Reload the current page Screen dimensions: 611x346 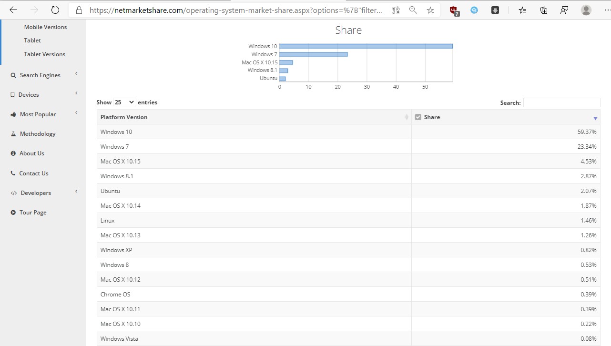point(55,10)
